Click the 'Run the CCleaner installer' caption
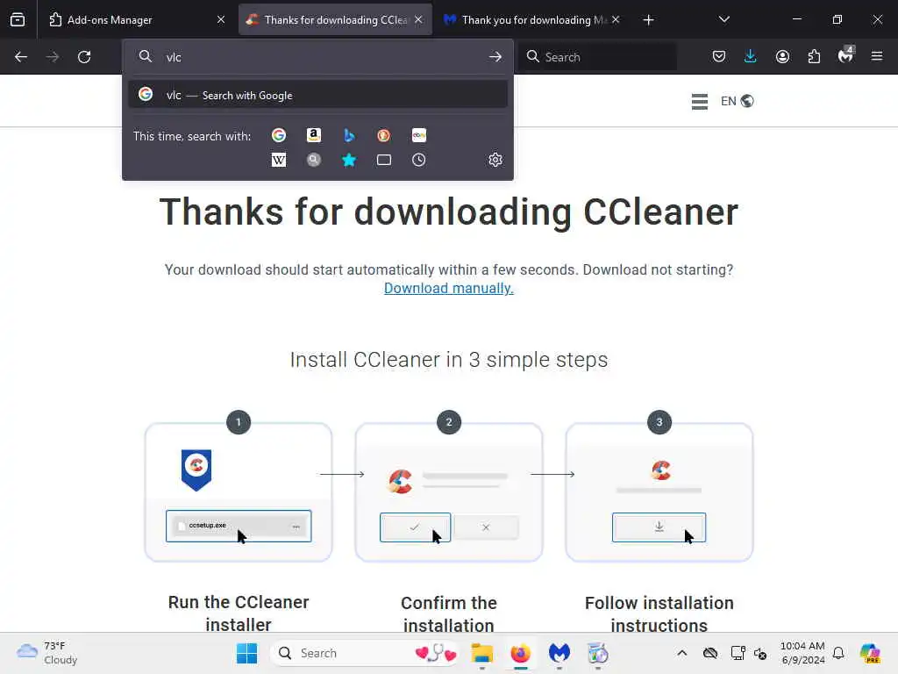Viewport: 898px width, 674px height. point(239,613)
